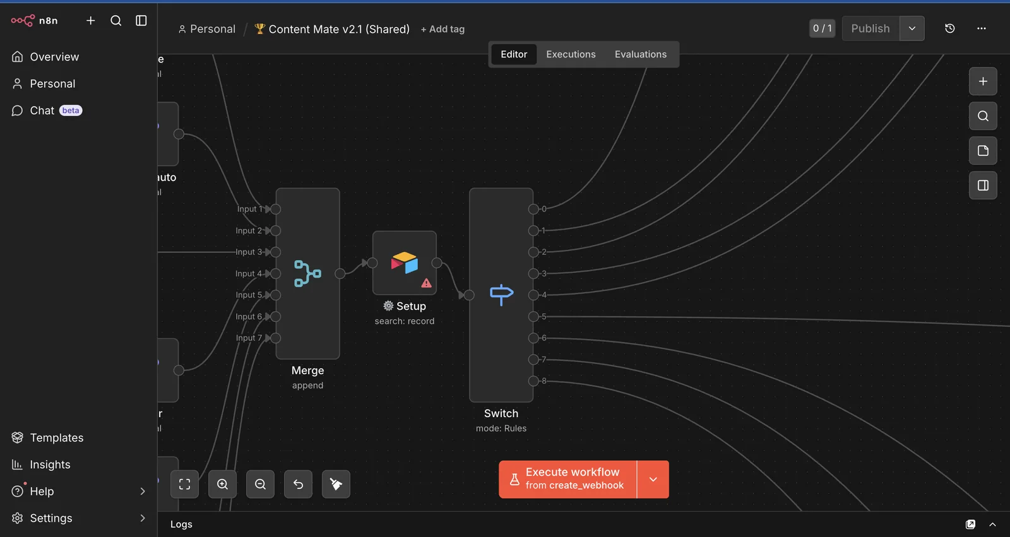Collapse the Logs panel chevron
Image resolution: width=1010 pixels, height=537 pixels.
(992, 524)
